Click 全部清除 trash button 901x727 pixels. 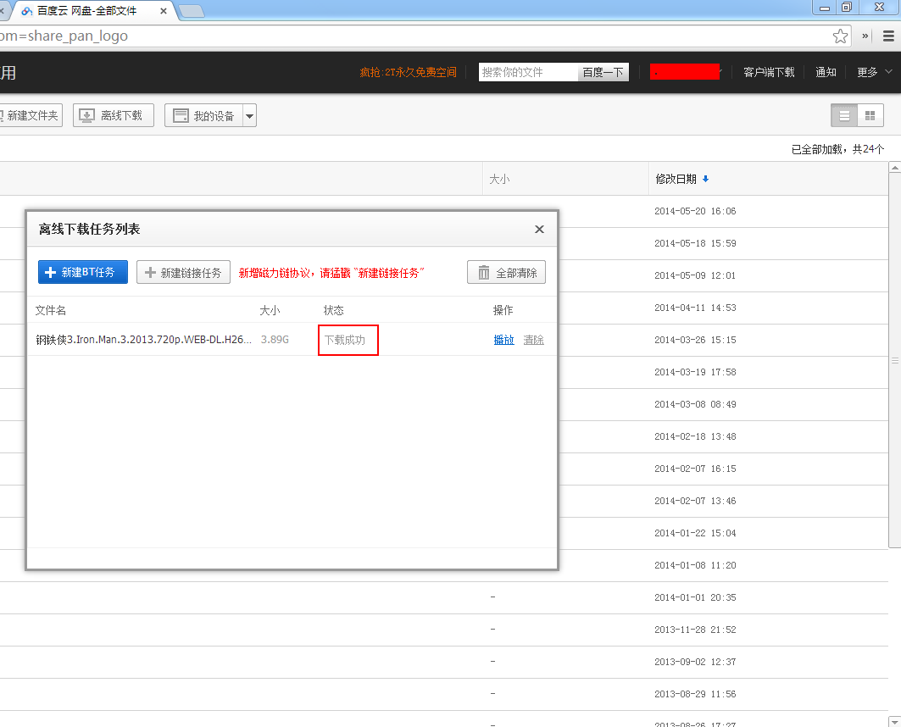click(507, 273)
